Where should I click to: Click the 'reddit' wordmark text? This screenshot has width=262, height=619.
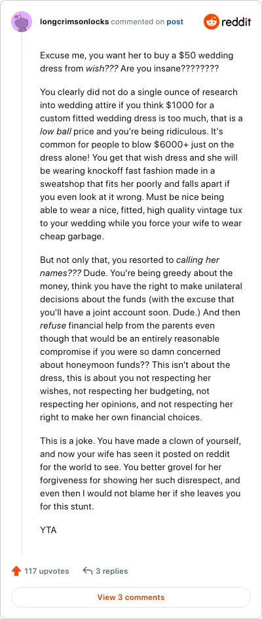[236, 22]
